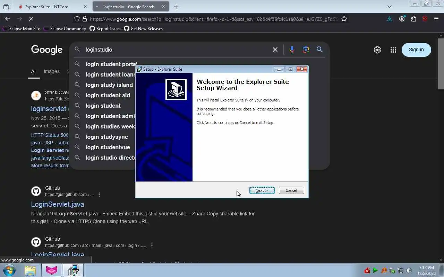
Task: Open the pink app taskbar icon
Action: [52, 270]
